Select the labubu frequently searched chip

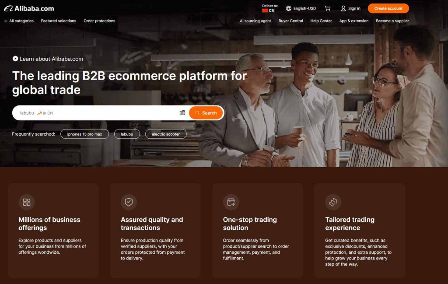pyautogui.click(x=127, y=134)
